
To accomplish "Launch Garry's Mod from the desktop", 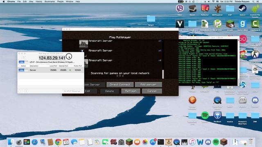I will coord(242,24).
